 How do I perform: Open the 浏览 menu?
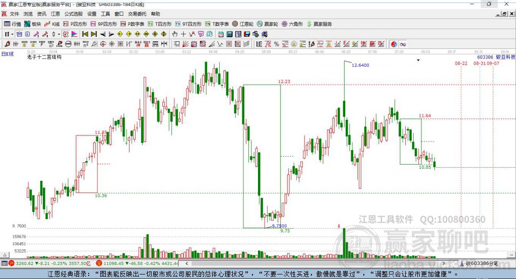[x=28, y=14]
